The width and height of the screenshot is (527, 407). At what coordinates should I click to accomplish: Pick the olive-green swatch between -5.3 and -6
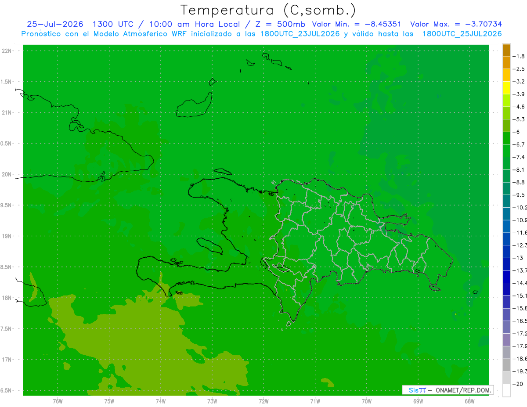506,126
